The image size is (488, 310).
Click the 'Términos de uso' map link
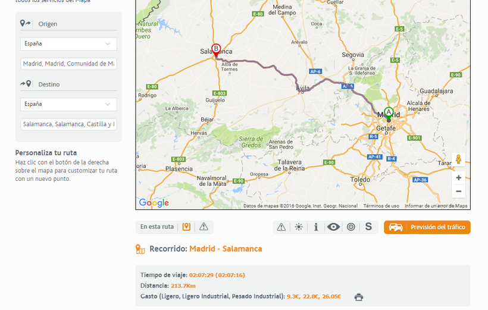381,206
